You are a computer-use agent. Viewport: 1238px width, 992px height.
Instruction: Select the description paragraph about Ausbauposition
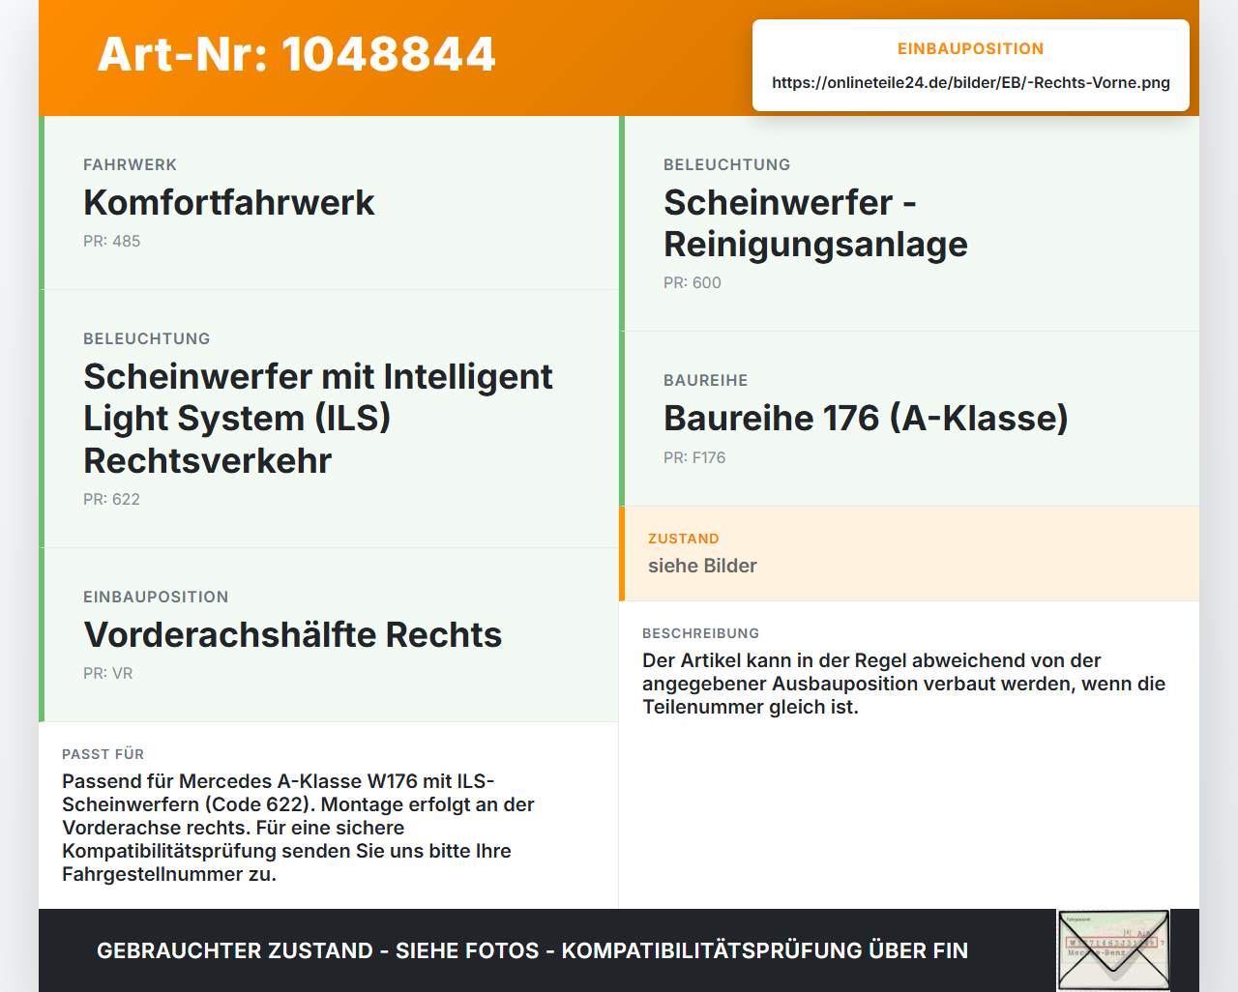[903, 684]
